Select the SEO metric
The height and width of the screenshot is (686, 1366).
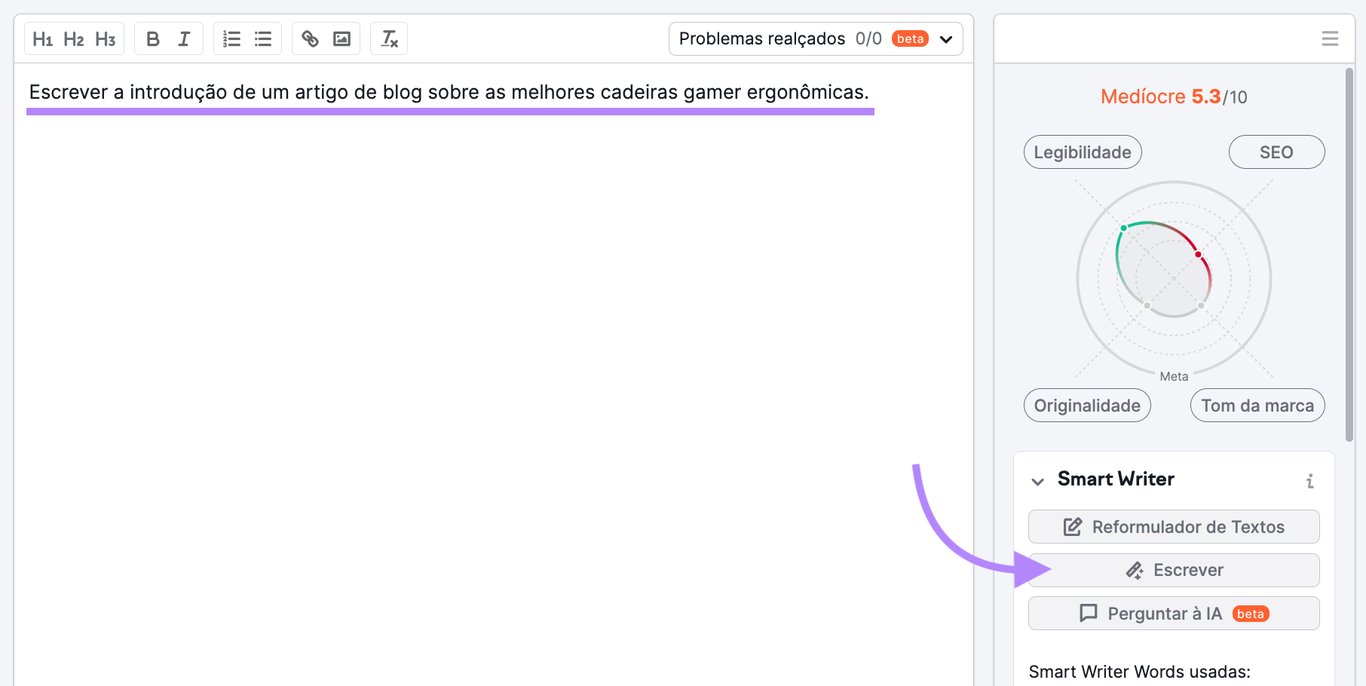[1276, 152]
